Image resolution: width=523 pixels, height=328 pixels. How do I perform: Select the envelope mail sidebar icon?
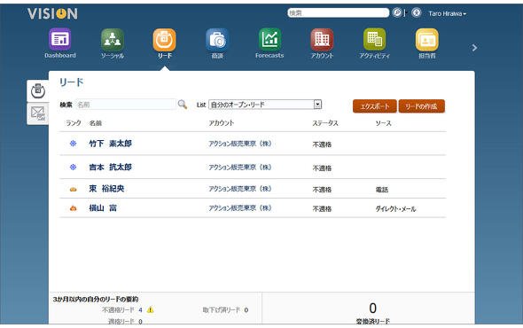[38, 113]
